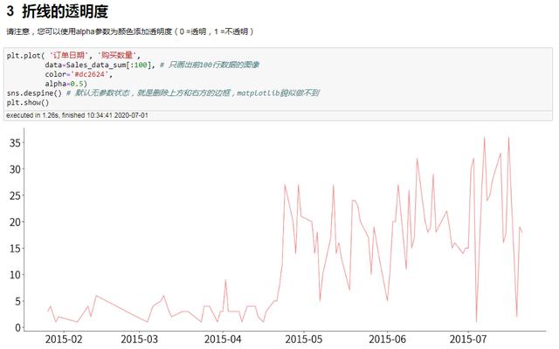The width and height of the screenshot is (559, 349).
Task: Click the data=Sales_data_sum[:100] code line
Action: click(152, 65)
